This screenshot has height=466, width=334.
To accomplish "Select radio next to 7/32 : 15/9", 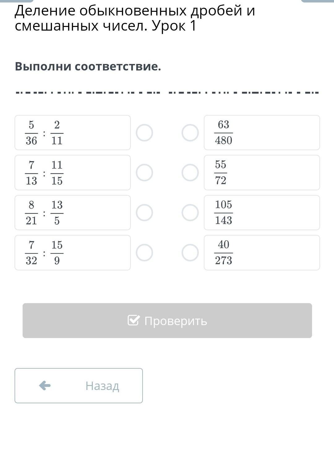I will click(x=144, y=252).
